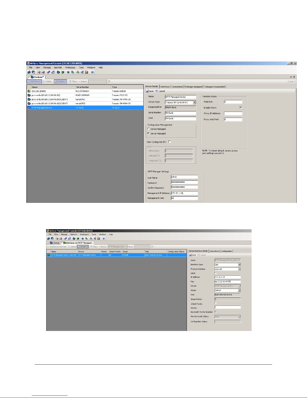
Task: Open the Network menu in upper console
Action: [x=58, y=68]
